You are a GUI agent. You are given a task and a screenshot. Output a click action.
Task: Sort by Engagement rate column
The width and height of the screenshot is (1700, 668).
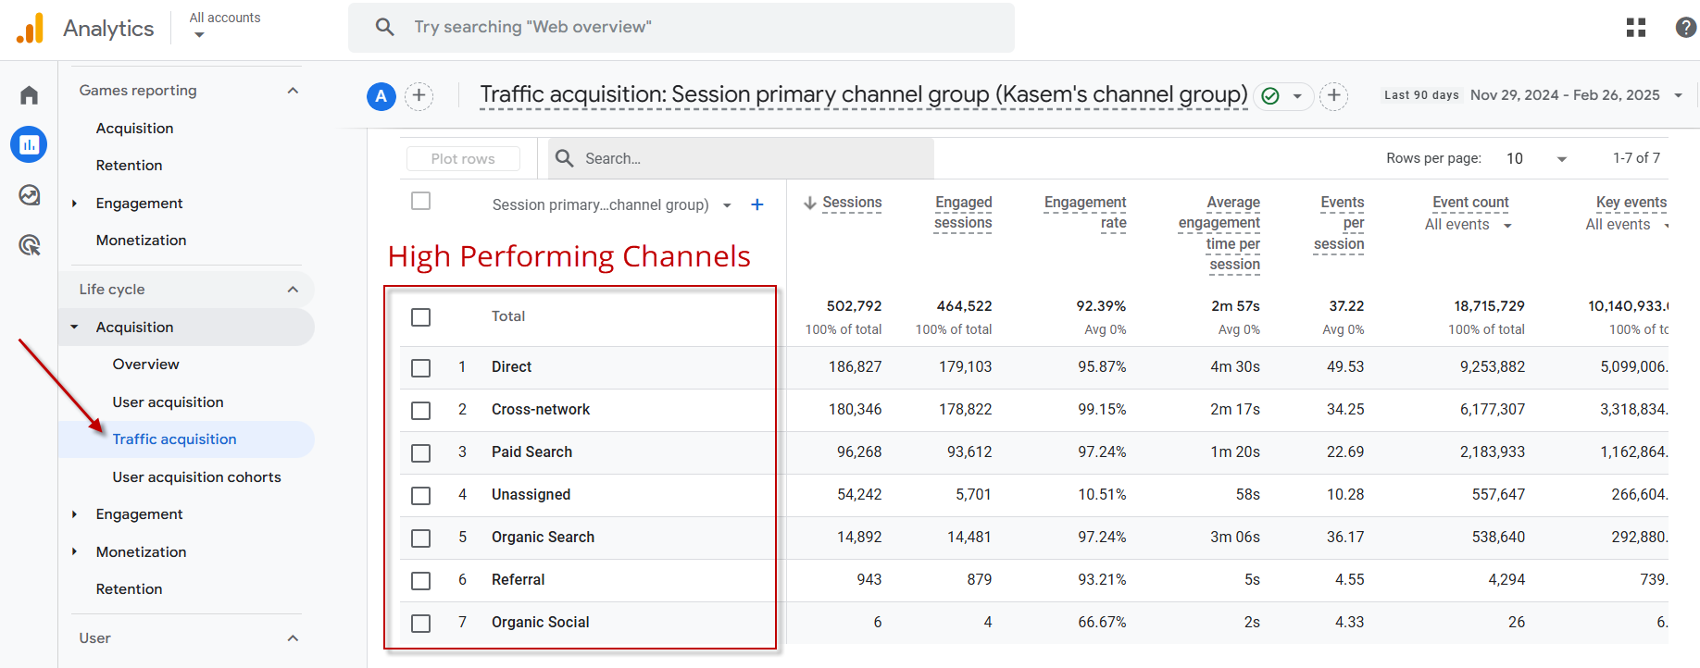[1085, 213]
